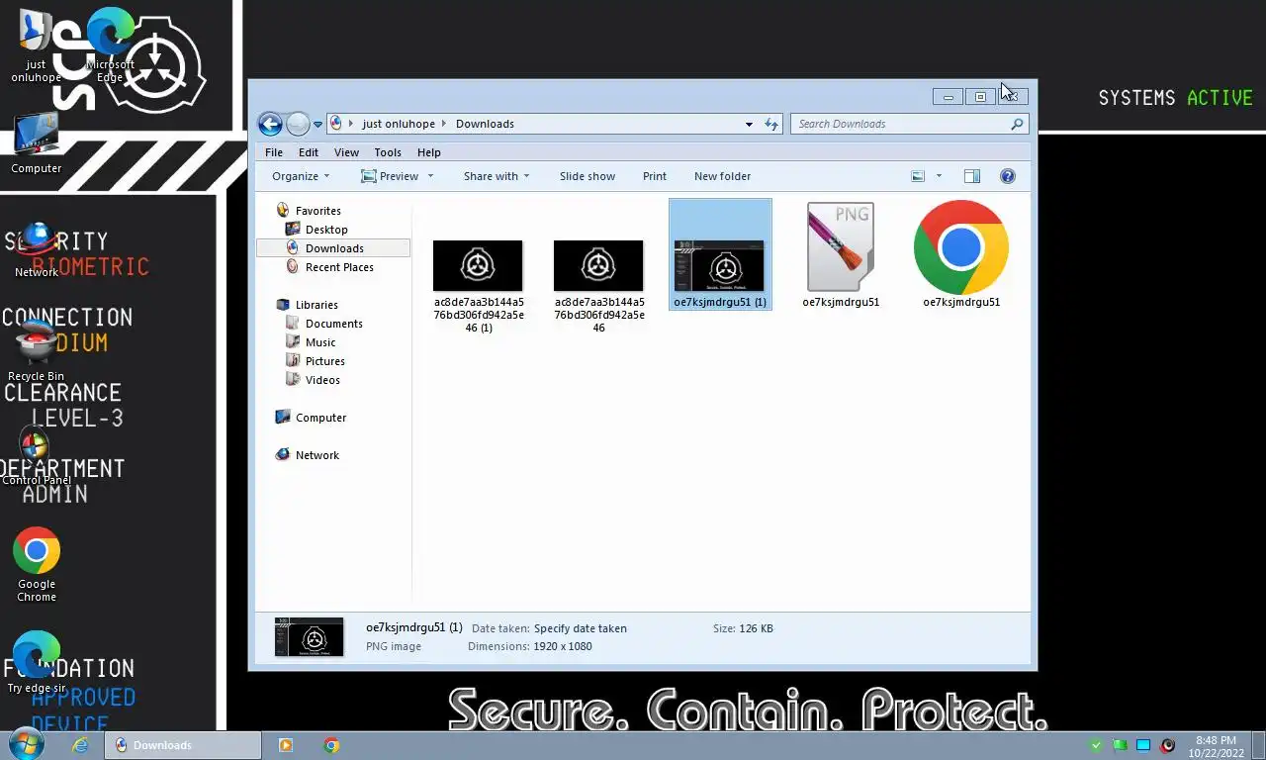
Task: Open the Tools menu
Action: [388, 152]
